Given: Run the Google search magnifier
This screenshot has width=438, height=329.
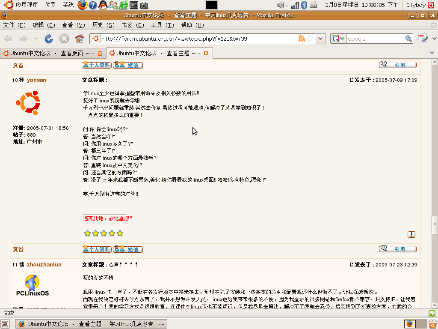Looking at the screenshot, I should point(408,39).
